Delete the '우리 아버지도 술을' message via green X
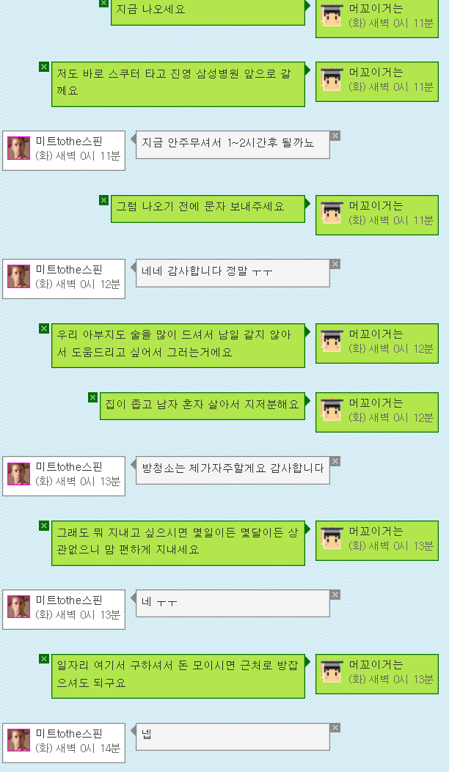The image size is (449, 772). [x=44, y=328]
